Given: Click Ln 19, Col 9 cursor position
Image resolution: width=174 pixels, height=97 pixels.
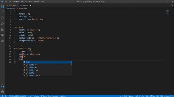Looking at the screenshot, I should [x=123, y=96].
